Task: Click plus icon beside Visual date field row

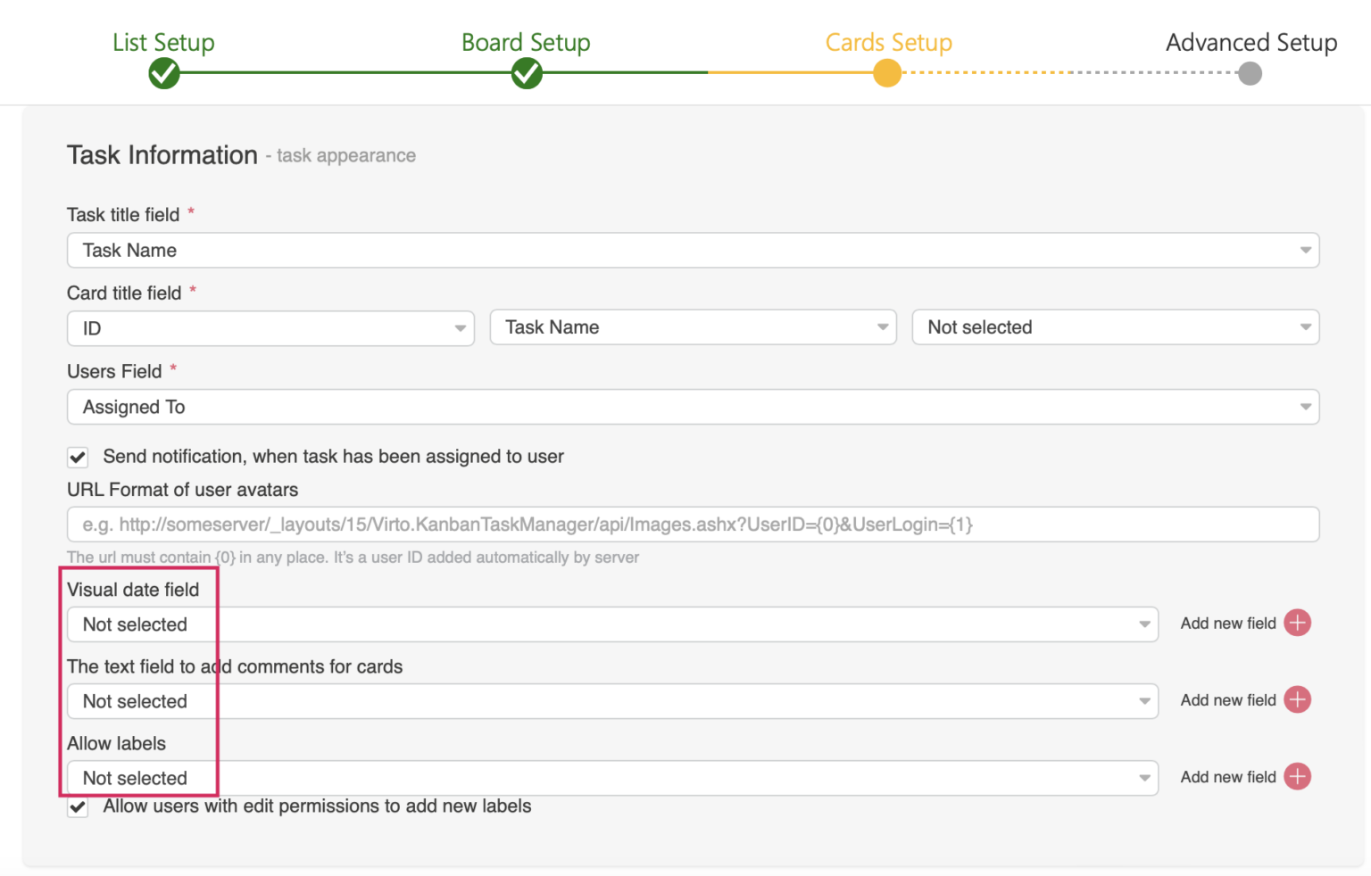Action: tap(1297, 623)
